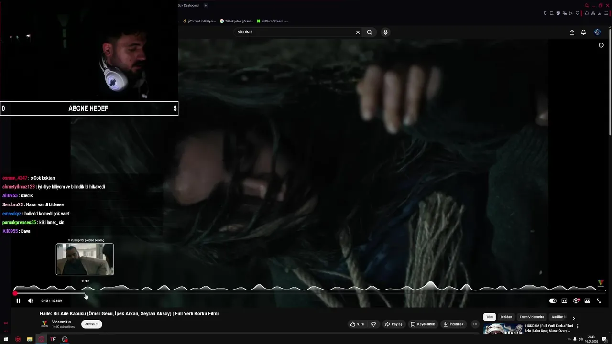Jump to the 11:19 seek preview thumbnail
Screen dimensions: 612x344
(x=85, y=259)
